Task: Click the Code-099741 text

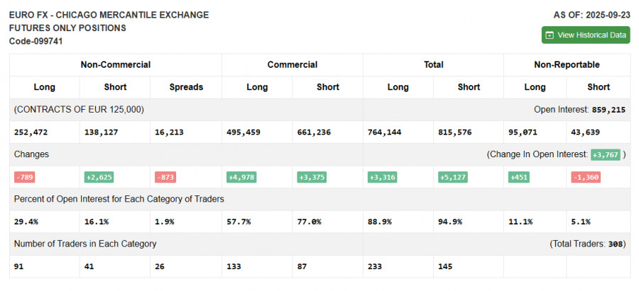Action: 35,41
